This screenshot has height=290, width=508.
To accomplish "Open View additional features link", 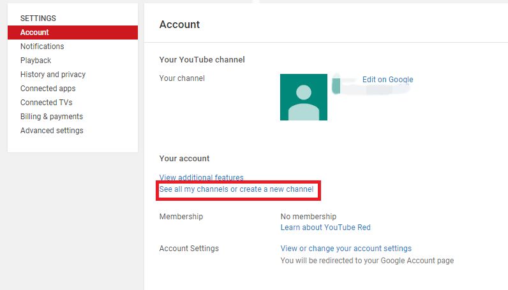I will [201, 177].
